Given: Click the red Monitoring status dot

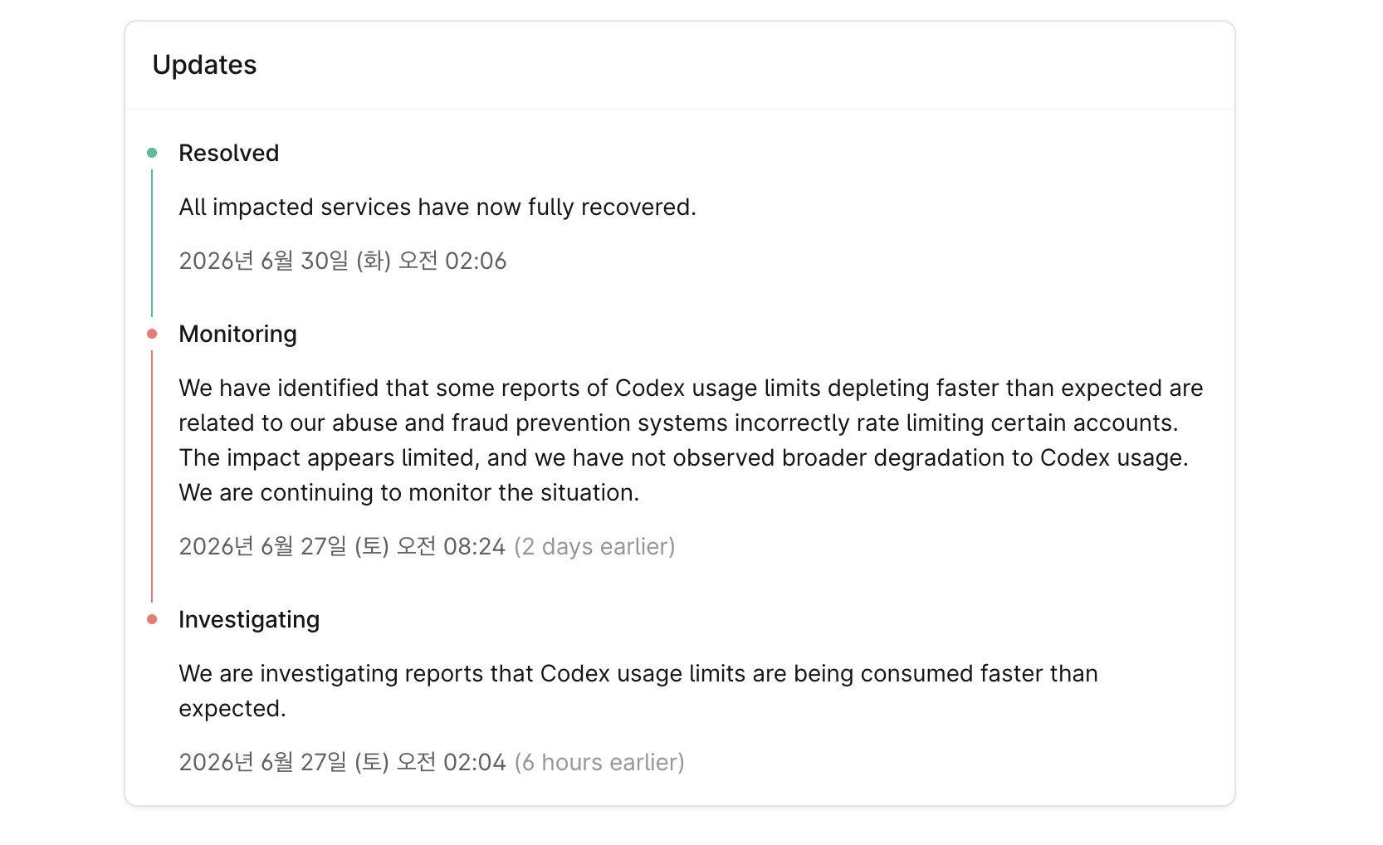Looking at the screenshot, I should [152, 334].
